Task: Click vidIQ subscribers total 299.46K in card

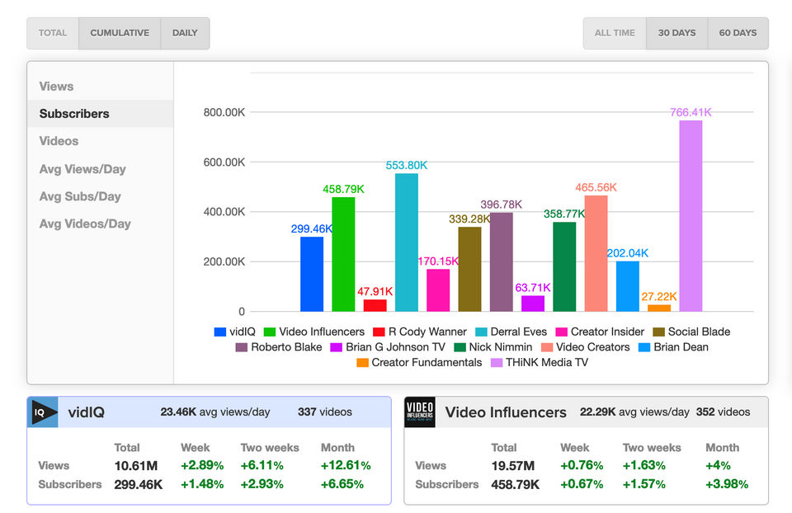Action: click(x=139, y=484)
